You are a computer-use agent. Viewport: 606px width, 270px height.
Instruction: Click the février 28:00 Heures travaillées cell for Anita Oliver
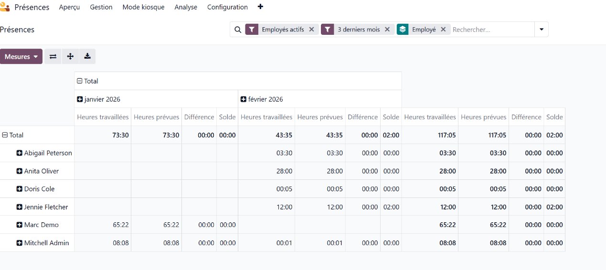click(266, 171)
